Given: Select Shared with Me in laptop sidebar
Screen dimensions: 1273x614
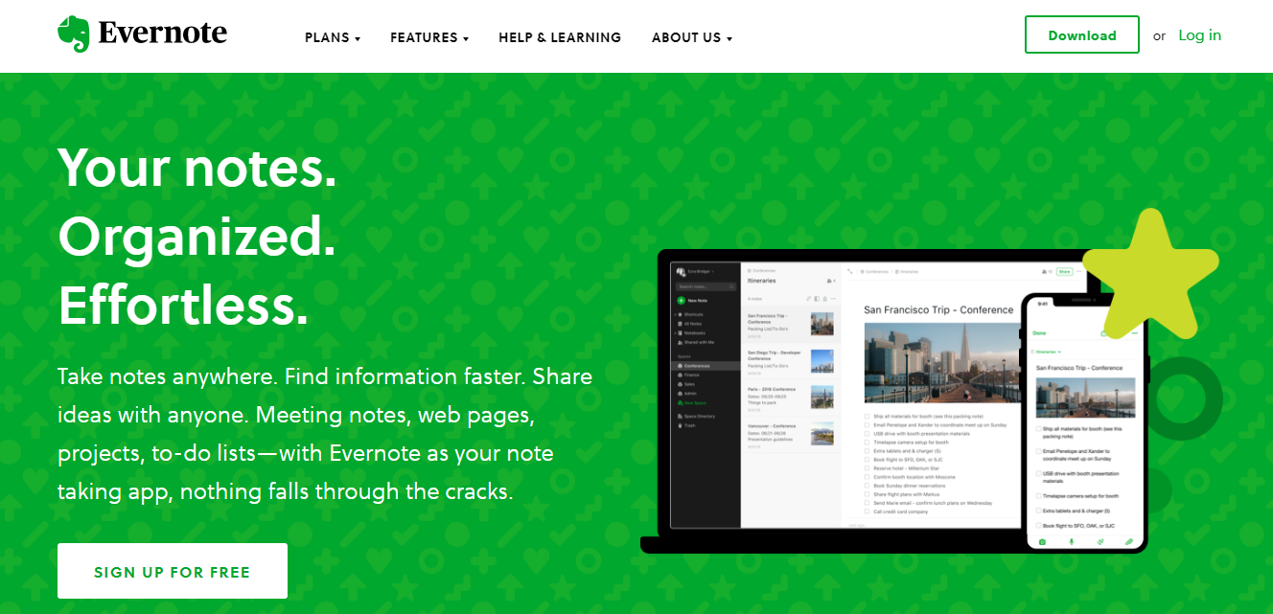Looking at the screenshot, I should coord(695,342).
